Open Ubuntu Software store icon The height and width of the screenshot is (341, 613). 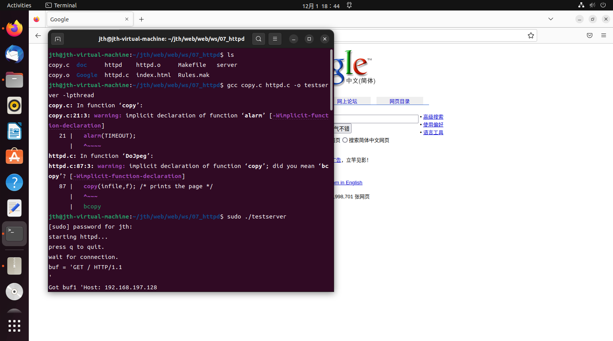[x=14, y=157]
